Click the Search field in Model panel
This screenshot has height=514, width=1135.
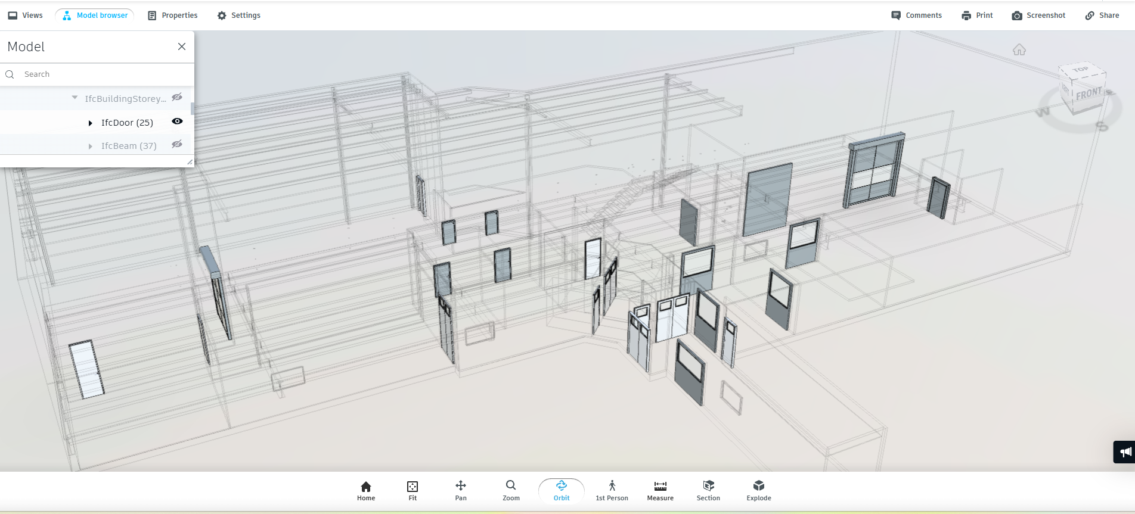[x=97, y=74]
